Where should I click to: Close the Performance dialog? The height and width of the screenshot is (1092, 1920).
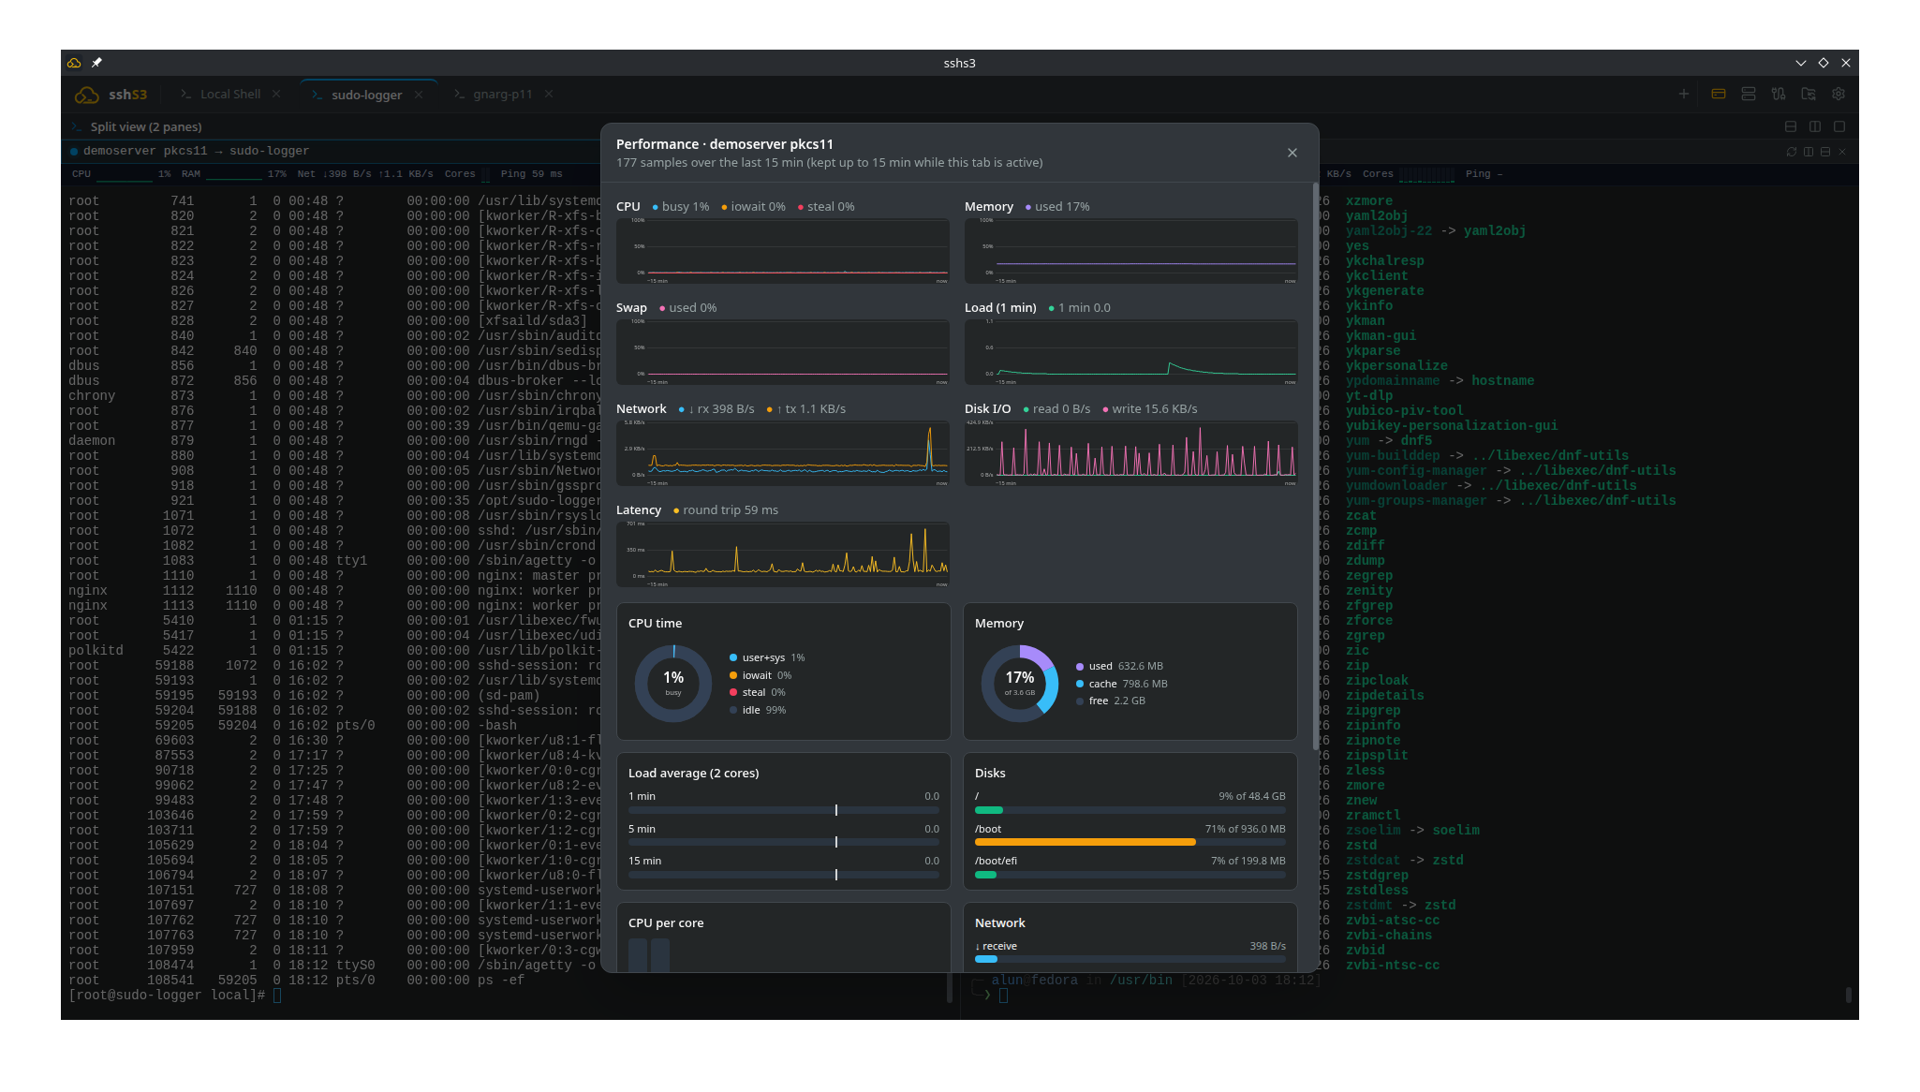click(x=1292, y=153)
